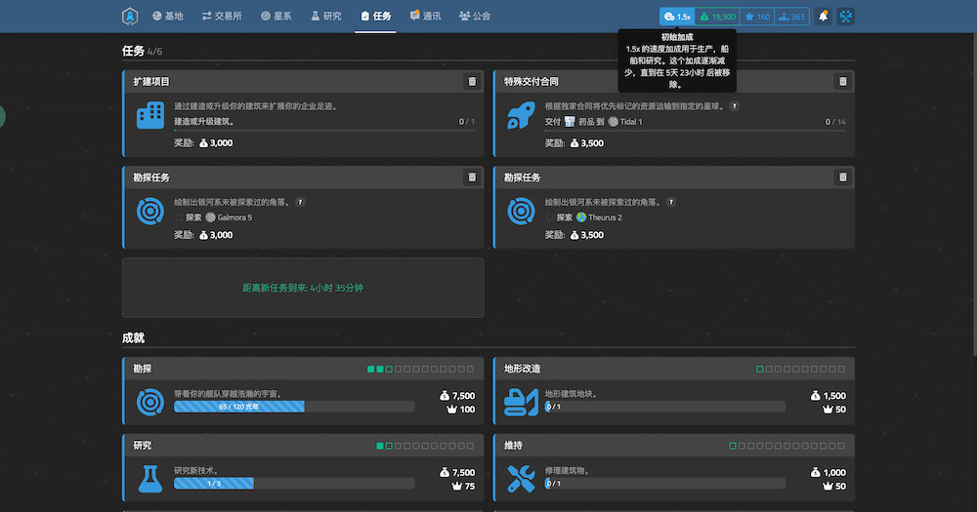Open the 交易所 tab

point(222,17)
